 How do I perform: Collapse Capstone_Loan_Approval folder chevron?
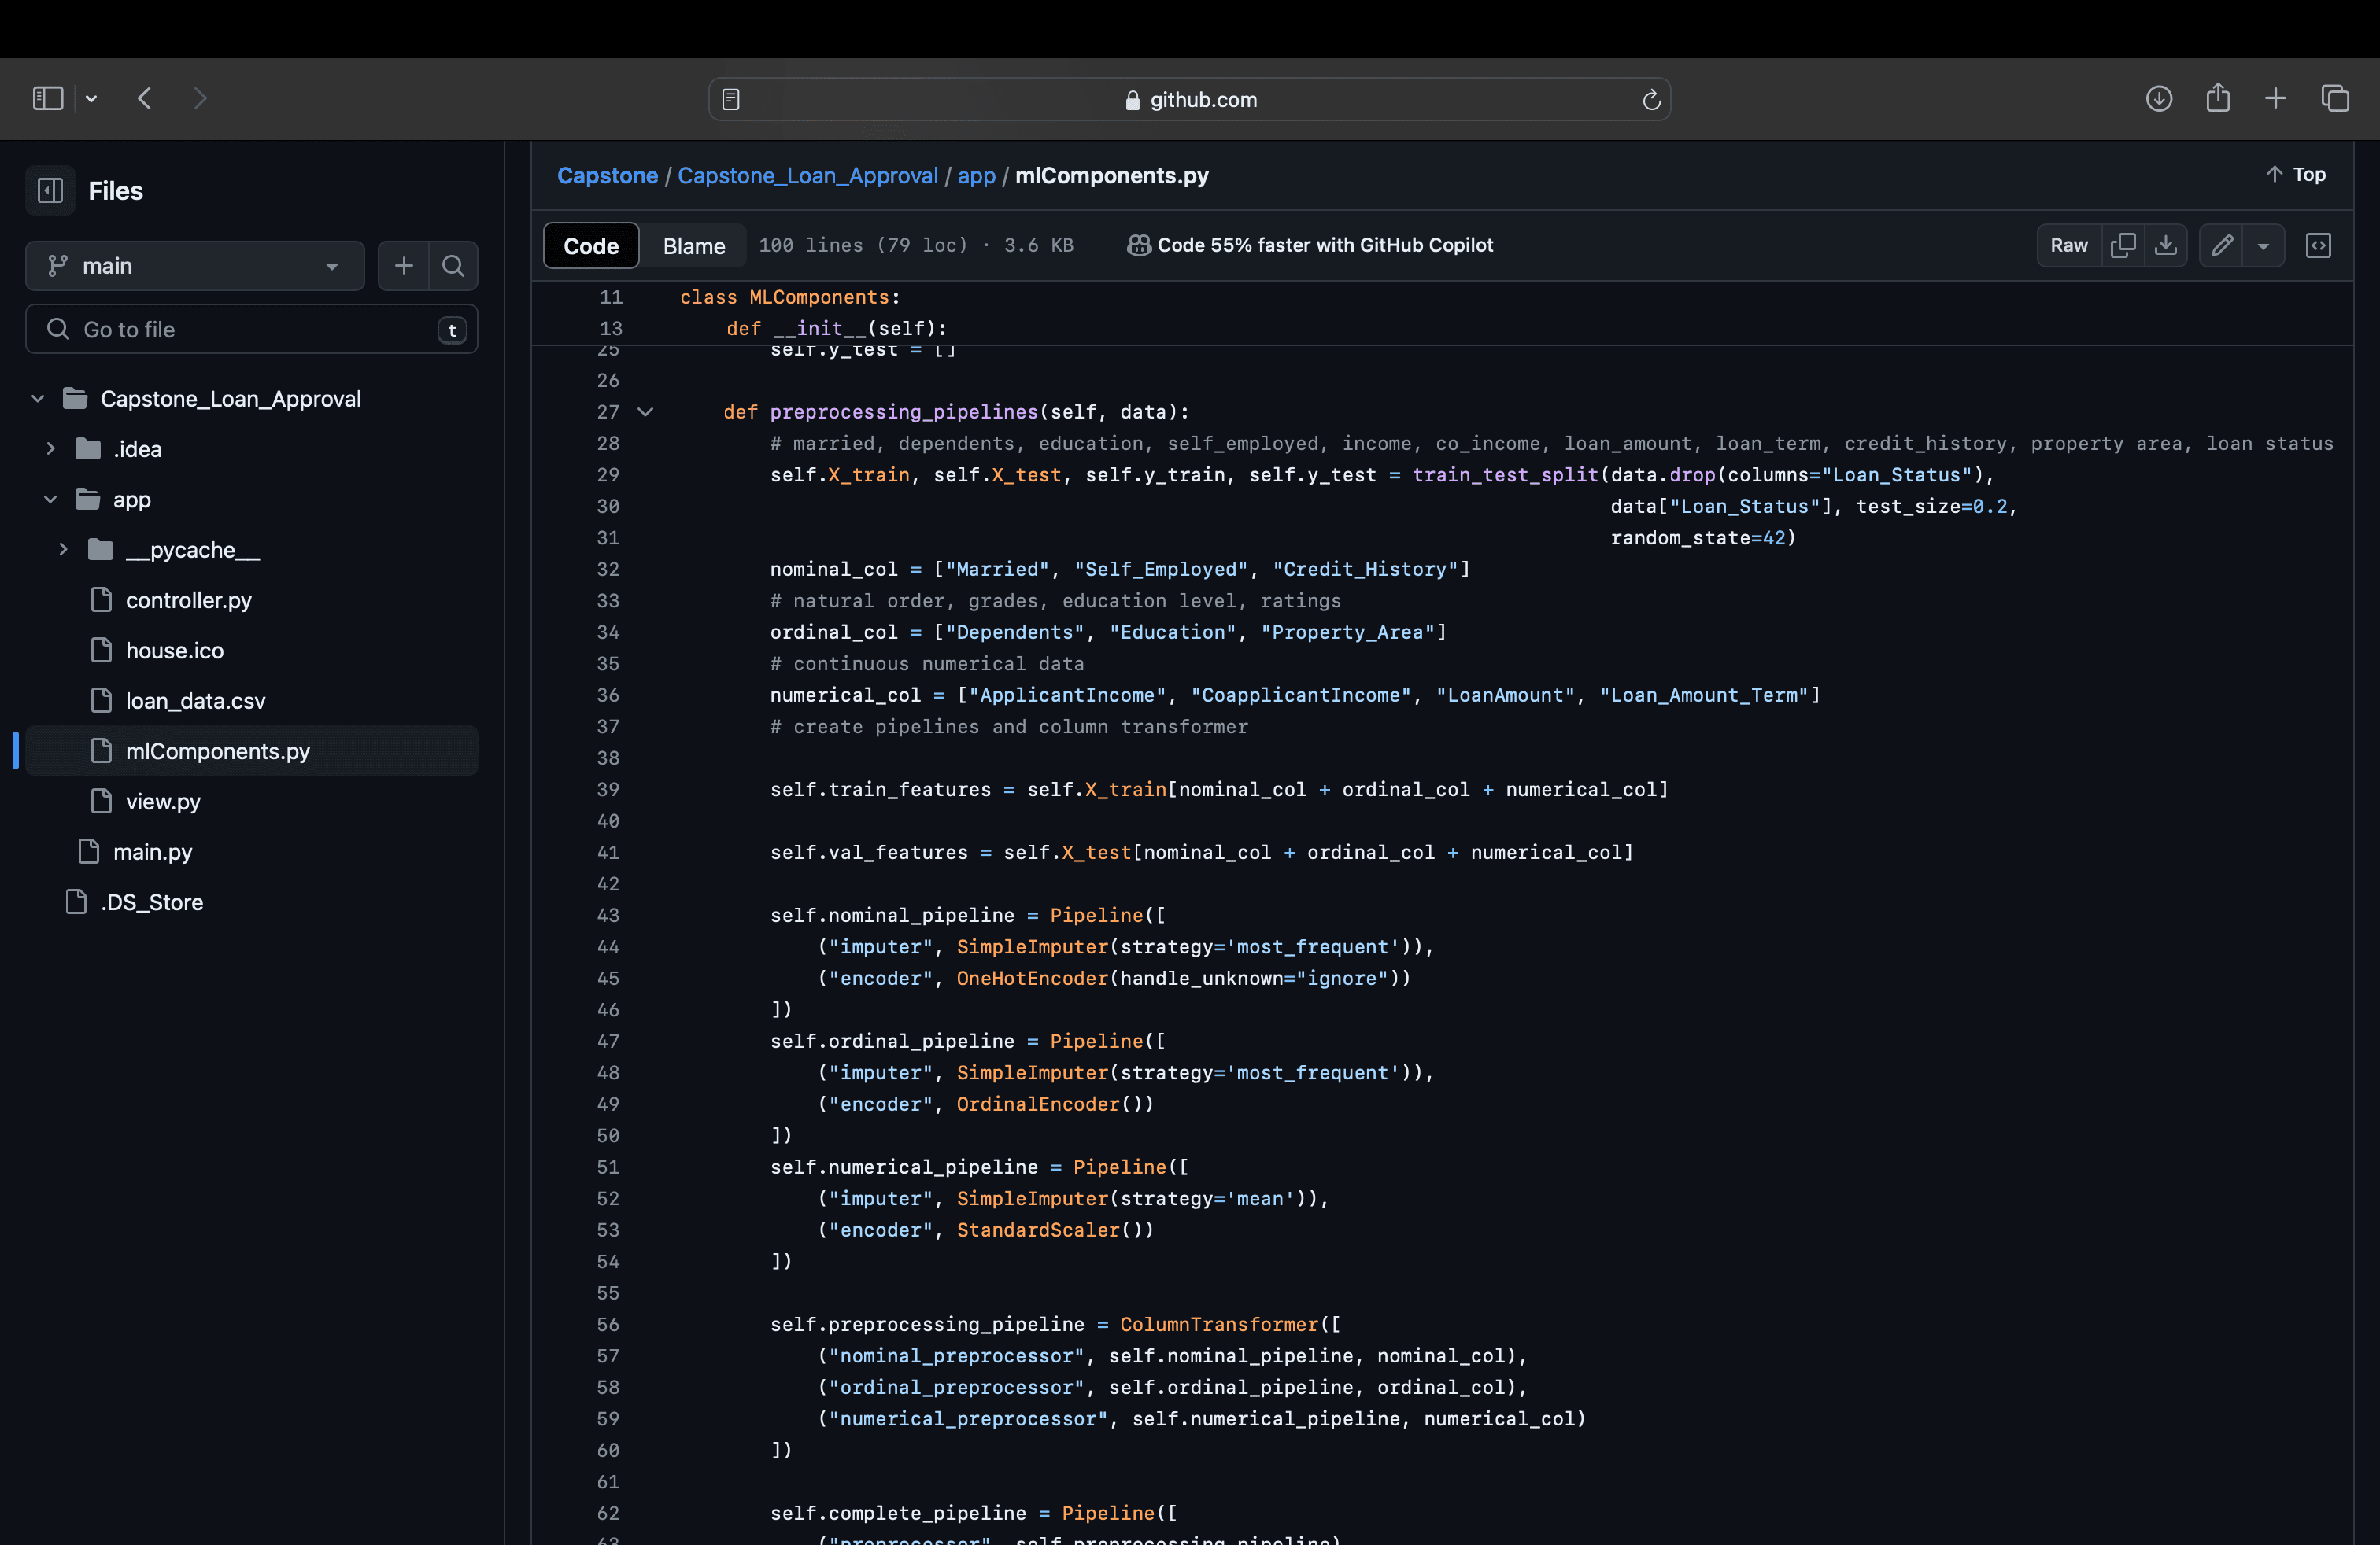pos(38,399)
